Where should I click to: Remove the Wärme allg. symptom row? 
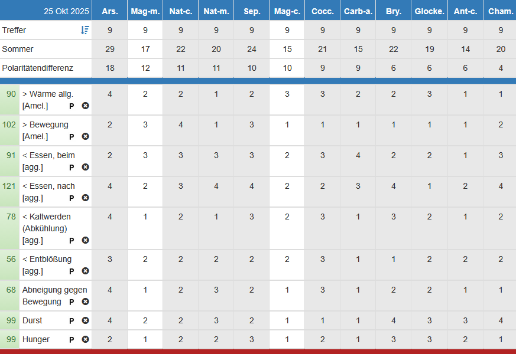click(85, 106)
